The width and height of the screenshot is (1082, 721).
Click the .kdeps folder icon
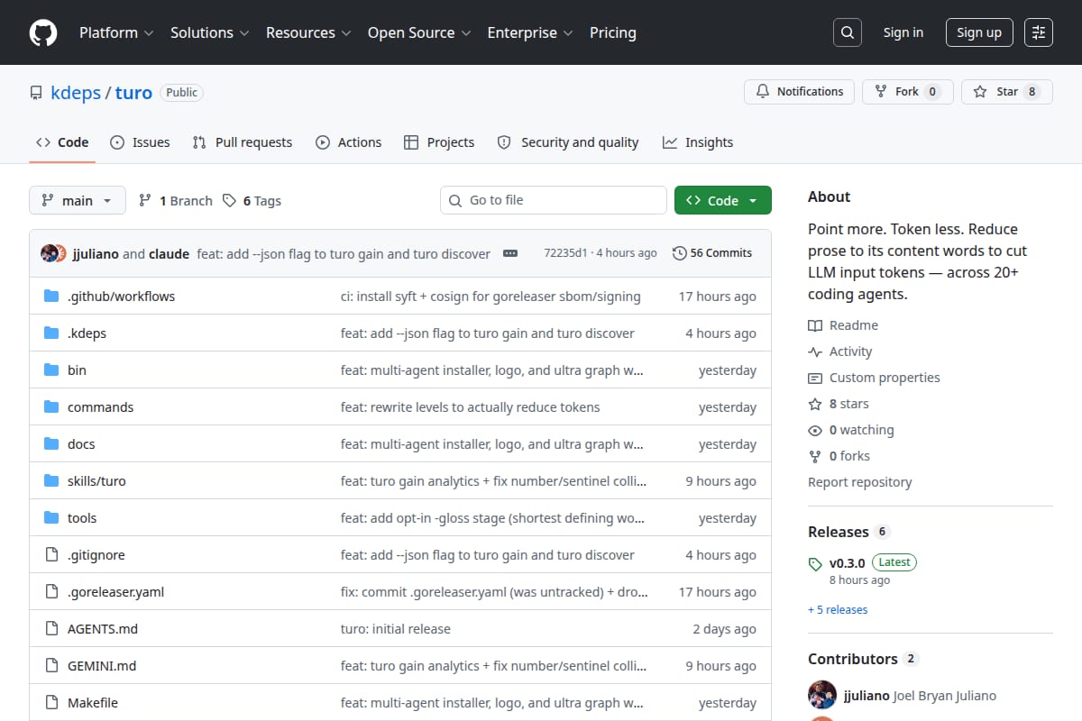(x=51, y=333)
